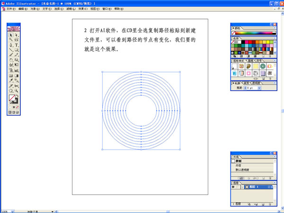The width and height of the screenshot is (284, 213).
Task: Select the Type tool
Action: pyautogui.click(x=17, y=45)
